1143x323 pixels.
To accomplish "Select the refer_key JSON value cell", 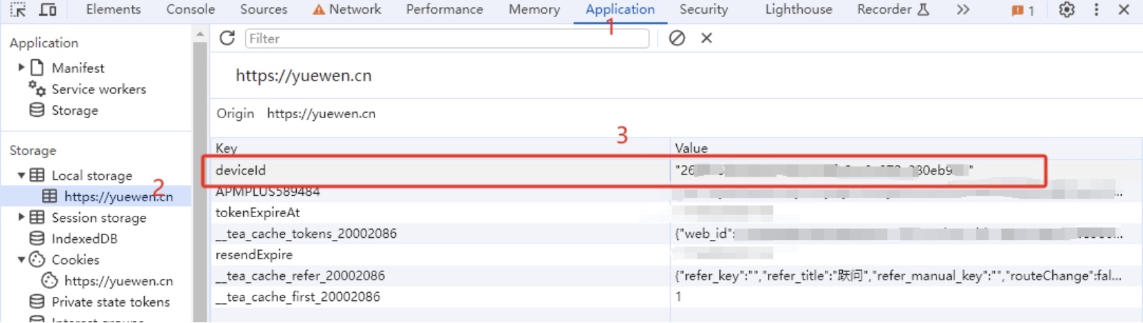I will point(906,276).
